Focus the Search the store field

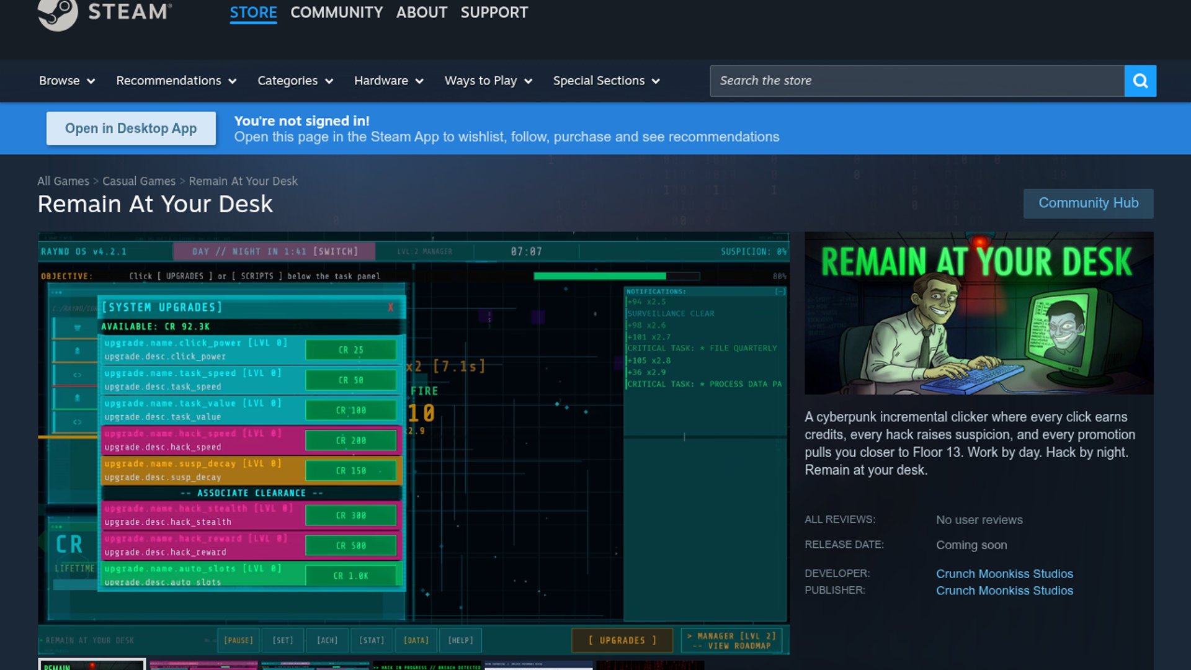pyautogui.click(x=917, y=81)
